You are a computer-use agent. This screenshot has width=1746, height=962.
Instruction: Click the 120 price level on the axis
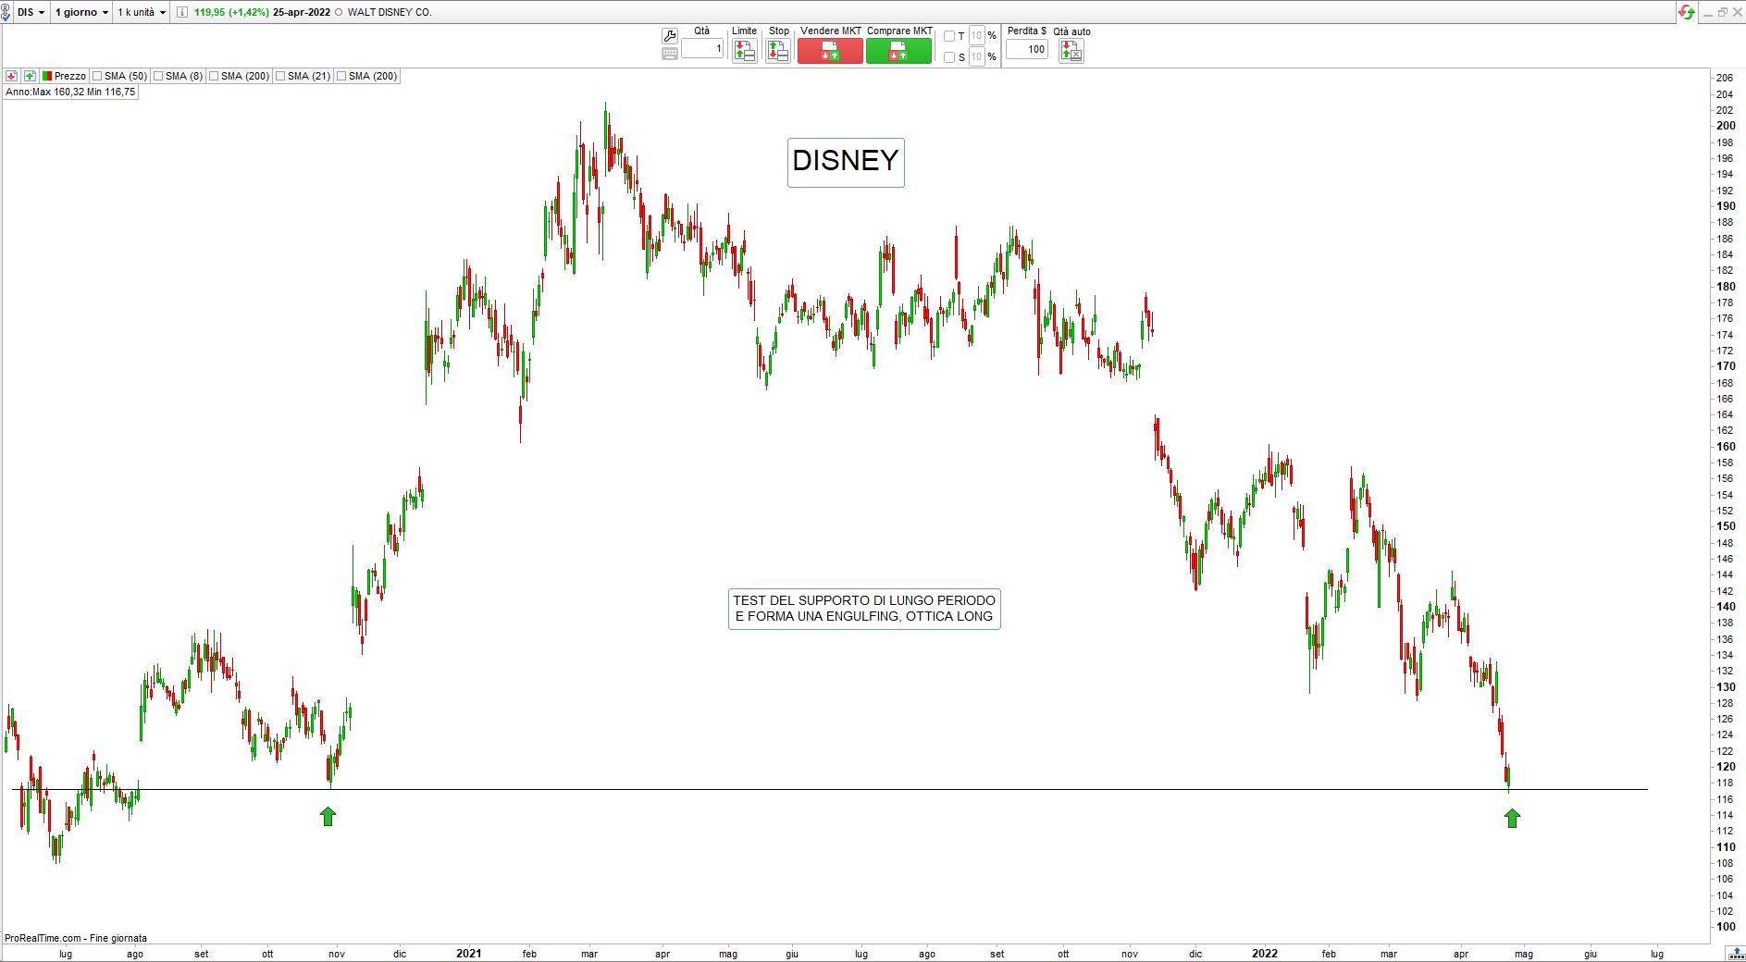(x=1726, y=767)
